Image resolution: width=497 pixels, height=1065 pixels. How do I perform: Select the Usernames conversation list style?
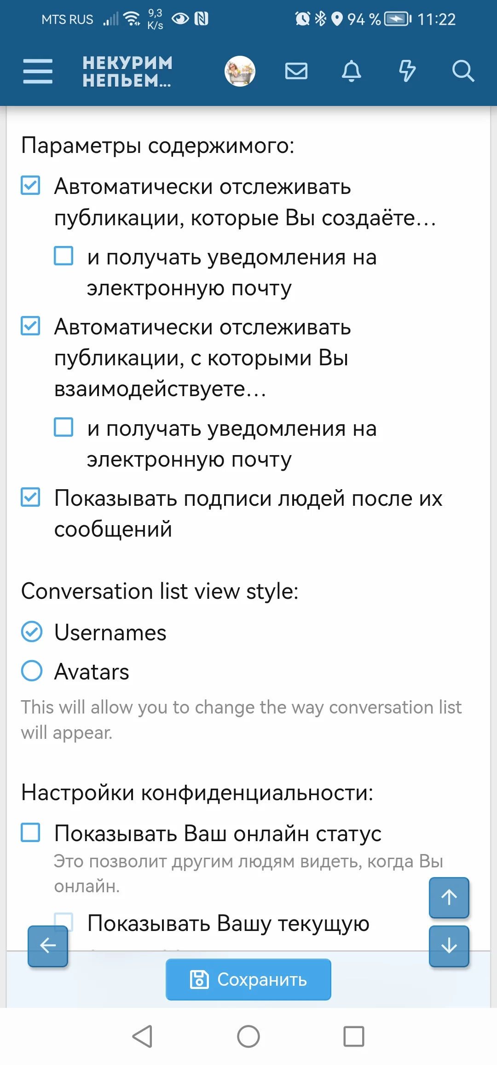point(30,632)
